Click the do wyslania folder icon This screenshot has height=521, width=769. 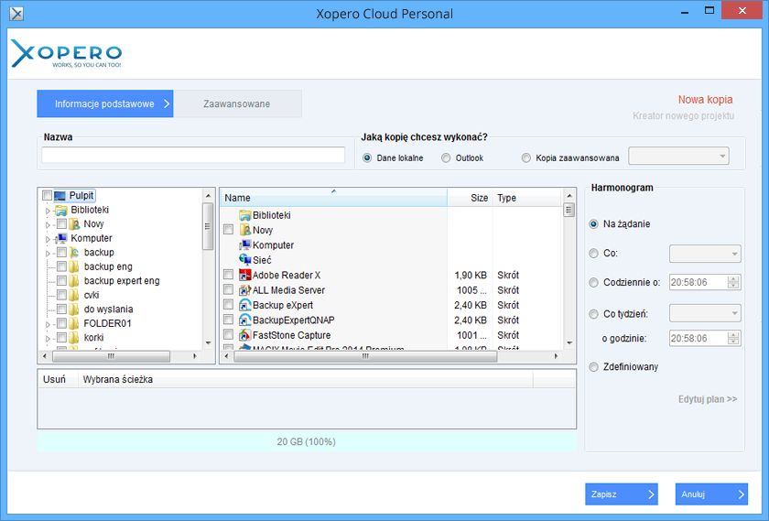[74, 309]
